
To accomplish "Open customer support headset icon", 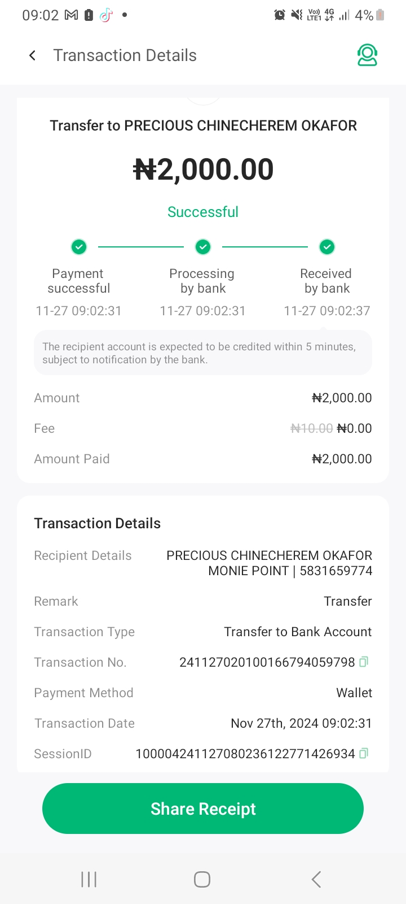I will (367, 55).
